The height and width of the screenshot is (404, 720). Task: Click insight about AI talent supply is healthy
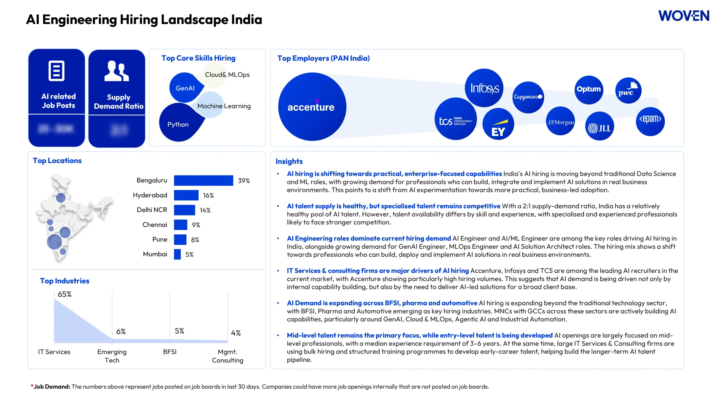pyautogui.click(x=482, y=214)
